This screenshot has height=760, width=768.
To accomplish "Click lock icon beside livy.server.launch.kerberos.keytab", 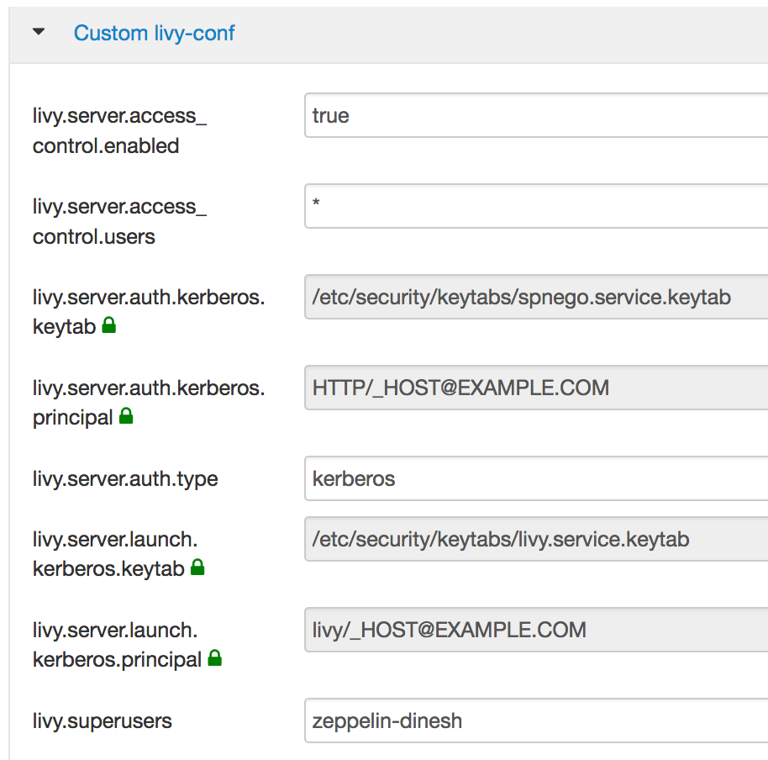I will coord(197,568).
